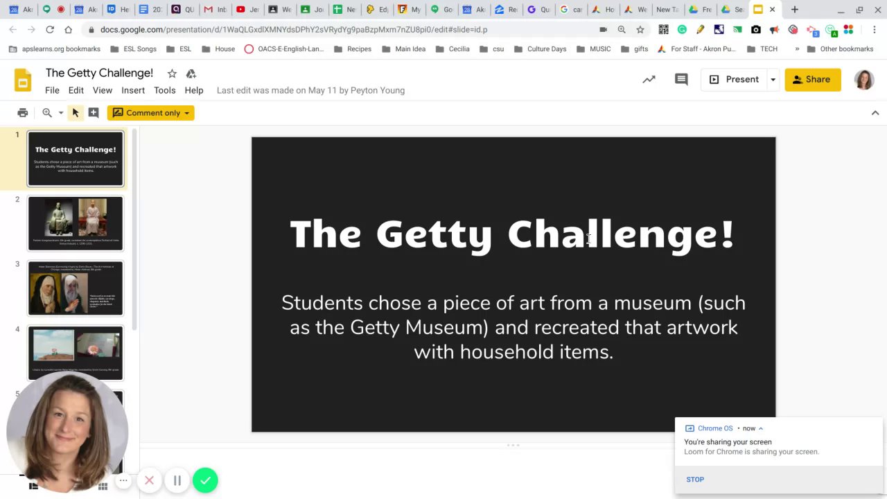Click the presentation title The Getty Challenge!
The image size is (887, 499).
tap(99, 73)
